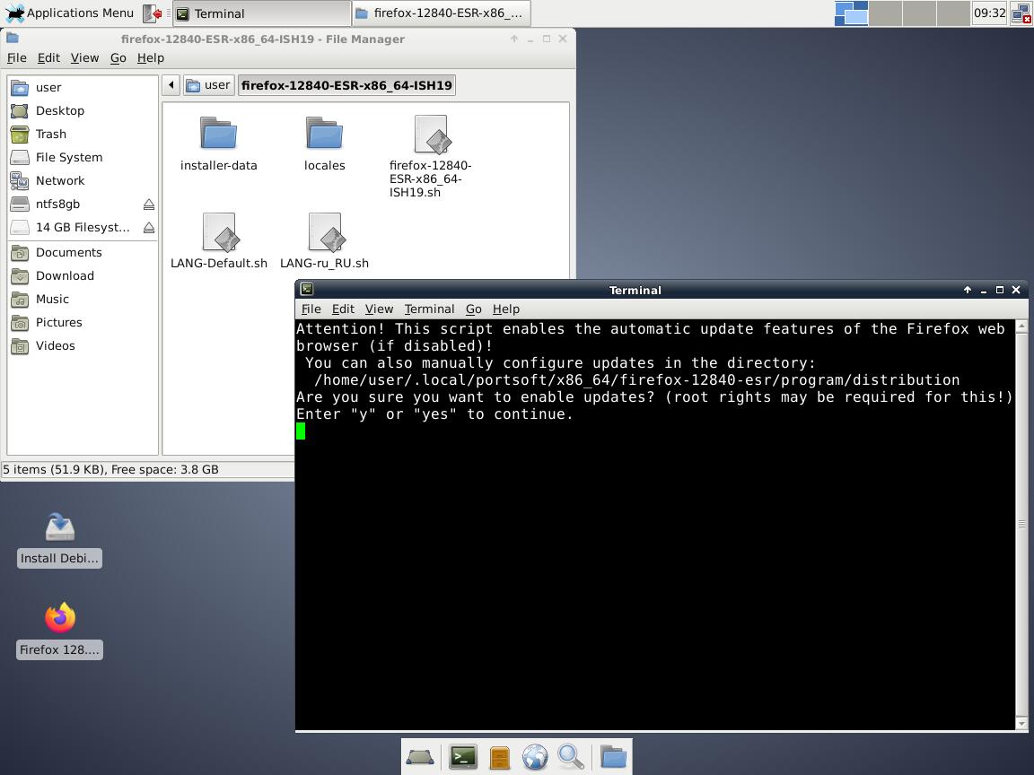The width and height of the screenshot is (1034, 775).
Task: Open the Applications Menu
Action: coord(69,13)
